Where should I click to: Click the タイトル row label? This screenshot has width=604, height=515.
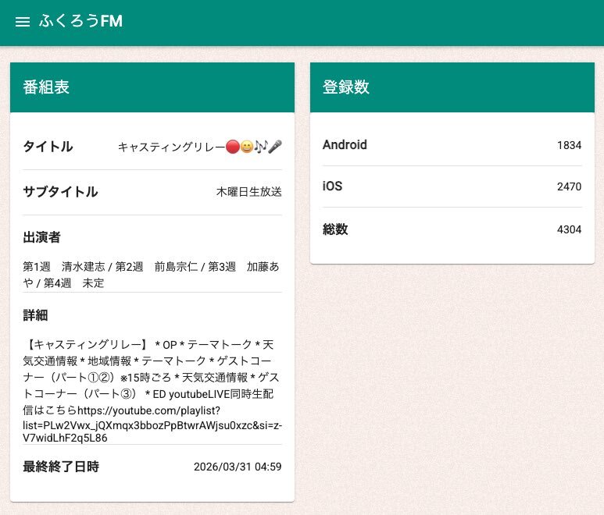pyautogui.click(x=48, y=147)
